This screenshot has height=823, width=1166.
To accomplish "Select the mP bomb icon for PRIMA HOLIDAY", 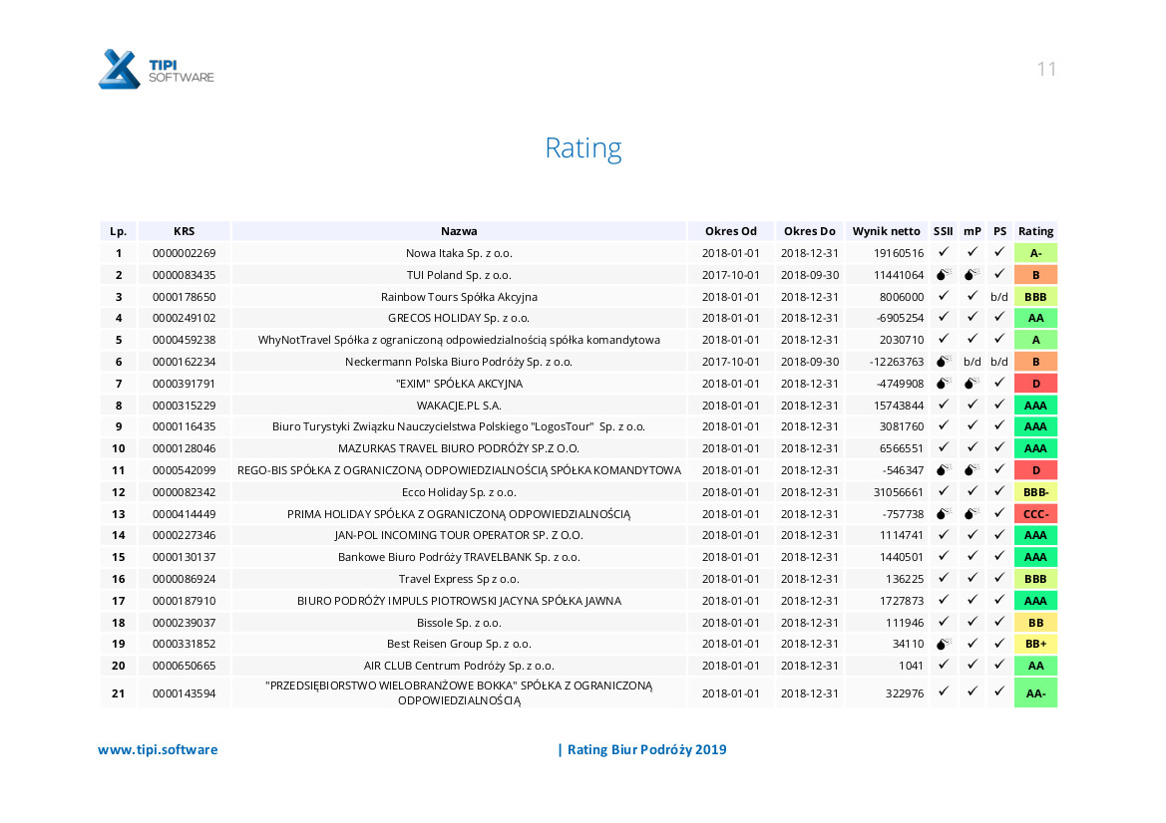I will click(x=972, y=514).
